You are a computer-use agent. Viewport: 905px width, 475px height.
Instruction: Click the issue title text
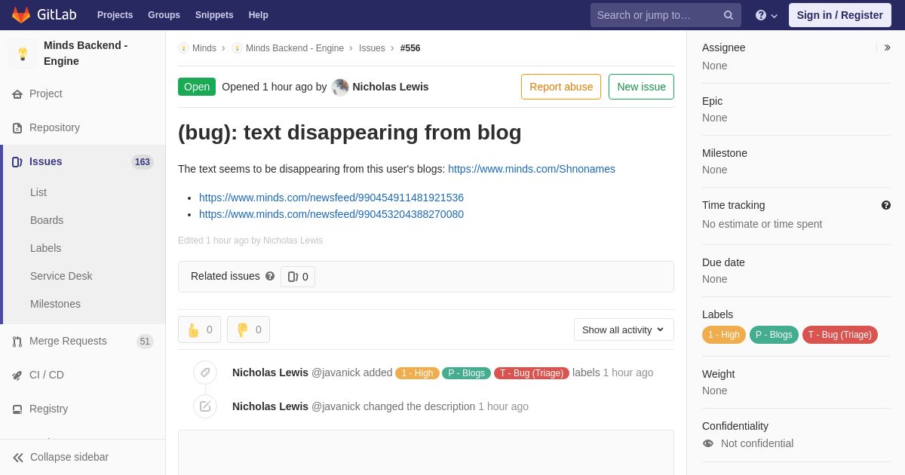pyautogui.click(x=350, y=133)
